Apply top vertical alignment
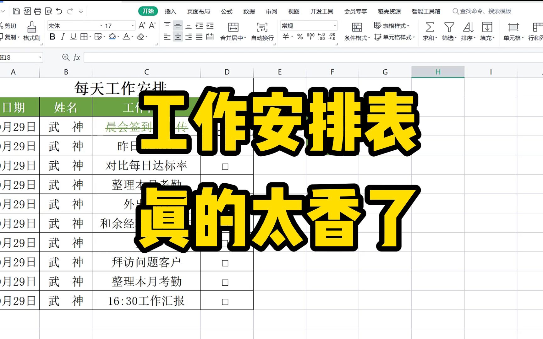Image resolution: width=543 pixels, height=339 pixels. click(x=167, y=25)
